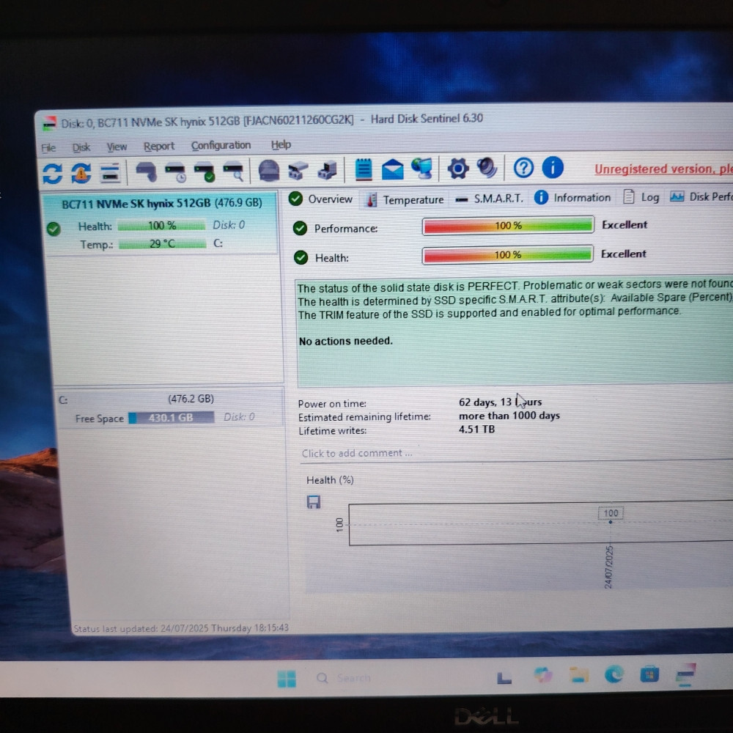Open the blue notepad report icon
Screen dimensions: 733x733
tap(364, 169)
